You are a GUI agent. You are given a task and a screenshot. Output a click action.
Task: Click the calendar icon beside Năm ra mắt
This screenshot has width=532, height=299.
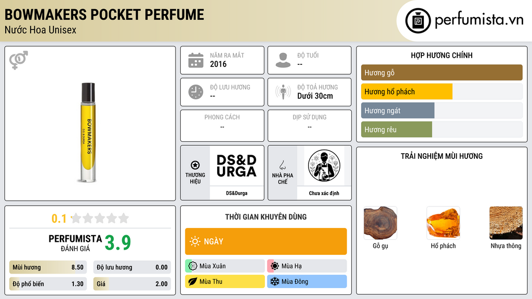196,60
